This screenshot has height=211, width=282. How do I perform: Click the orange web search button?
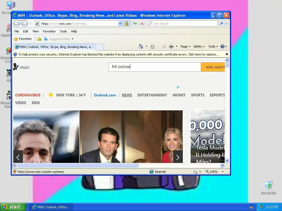click(x=213, y=67)
